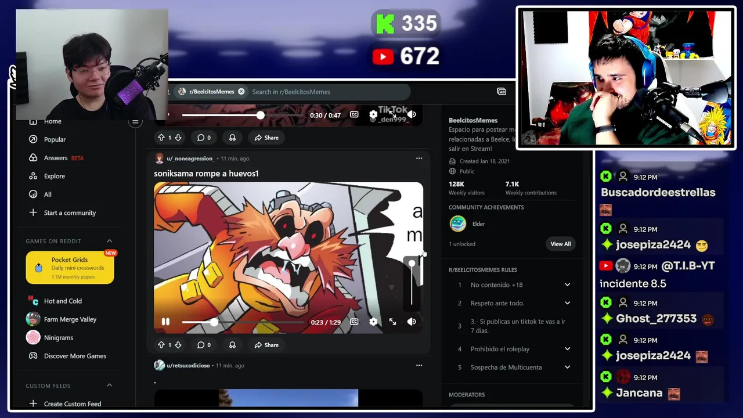Click View All community achievements
The width and height of the screenshot is (743, 418).
[561, 244]
